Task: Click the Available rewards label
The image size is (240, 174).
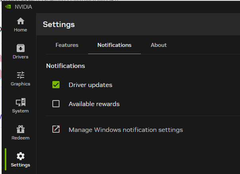Action: (94, 104)
